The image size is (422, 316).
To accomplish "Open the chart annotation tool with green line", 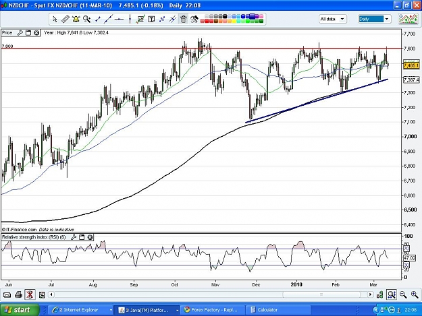I will click(140, 19).
